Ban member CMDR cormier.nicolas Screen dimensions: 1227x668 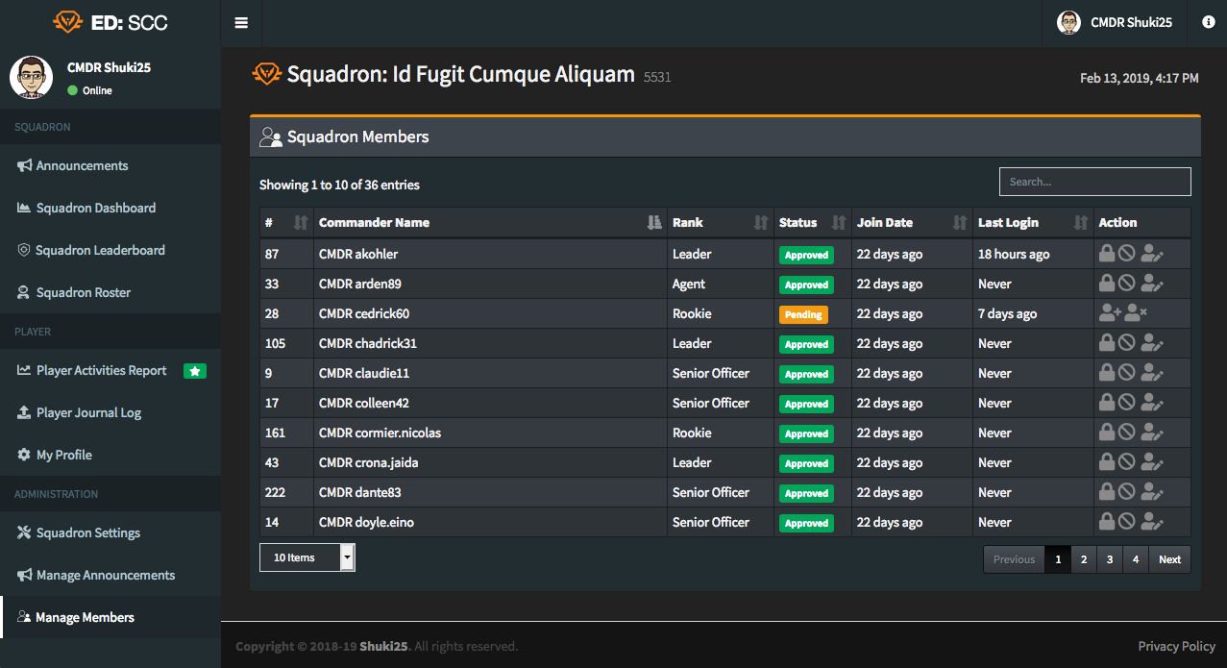1126,433
